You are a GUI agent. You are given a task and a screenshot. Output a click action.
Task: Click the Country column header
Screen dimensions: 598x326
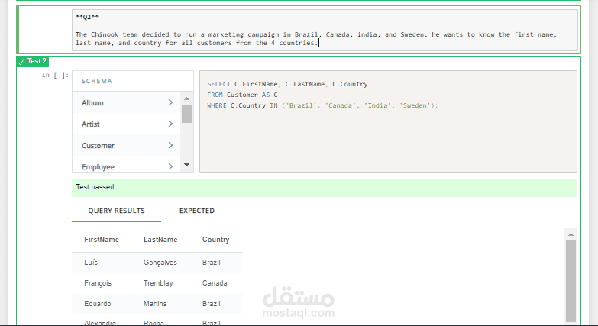click(216, 240)
